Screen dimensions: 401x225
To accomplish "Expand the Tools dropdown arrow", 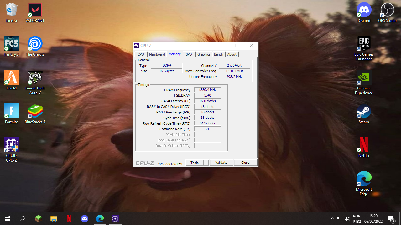I will pyautogui.click(x=206, y=162).
